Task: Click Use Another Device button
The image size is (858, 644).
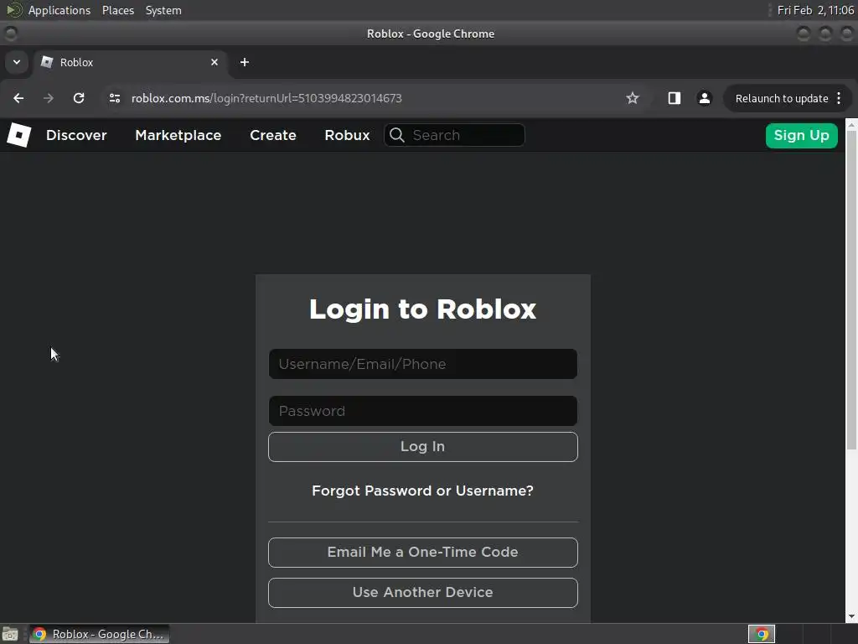Action: 423,593
